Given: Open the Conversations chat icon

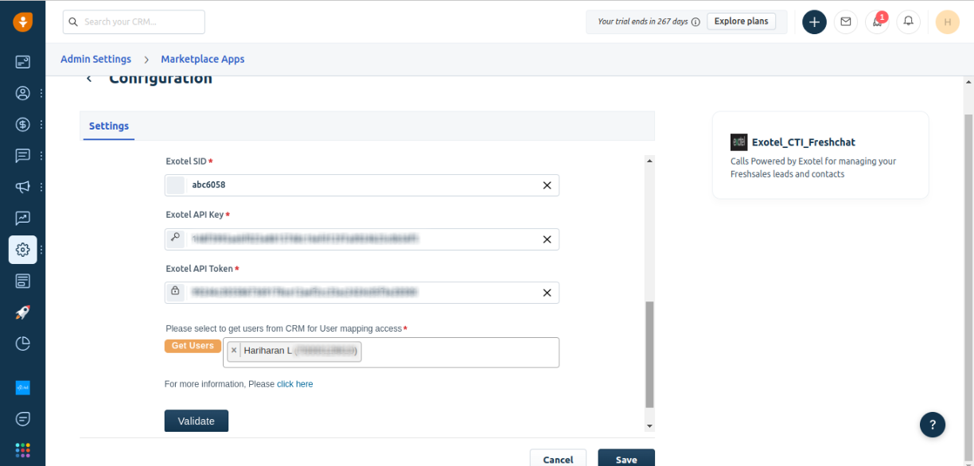Looking at the screenshot, I should (22, 155).
